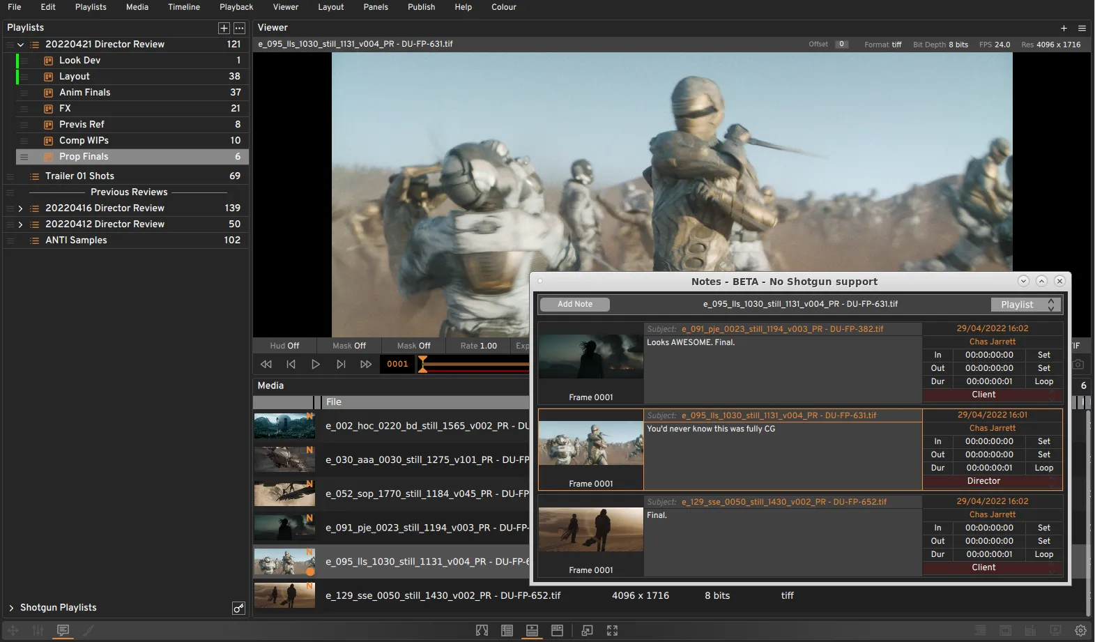Viewport: 1095px width, 642px height.
Task: Select the Comp WIPs subset
Action: pos(132,141)
